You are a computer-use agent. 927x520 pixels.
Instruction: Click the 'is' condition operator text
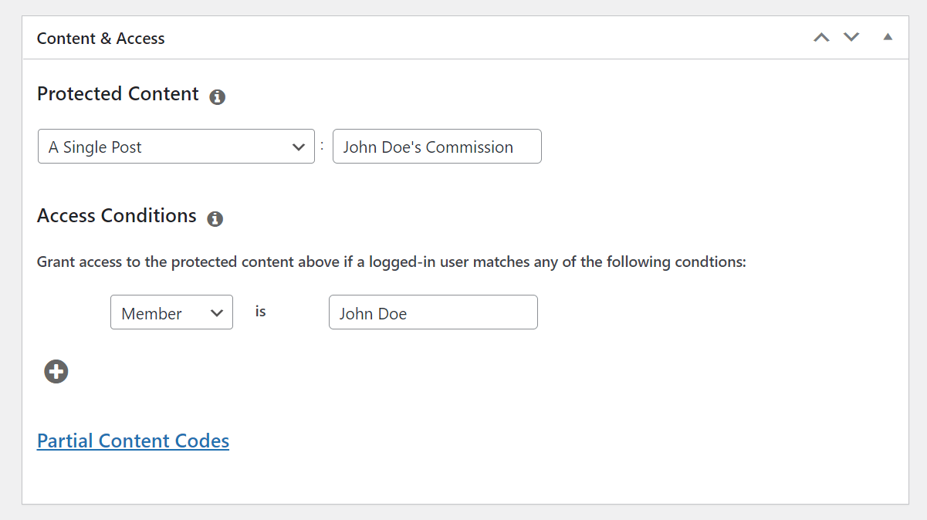261,312
